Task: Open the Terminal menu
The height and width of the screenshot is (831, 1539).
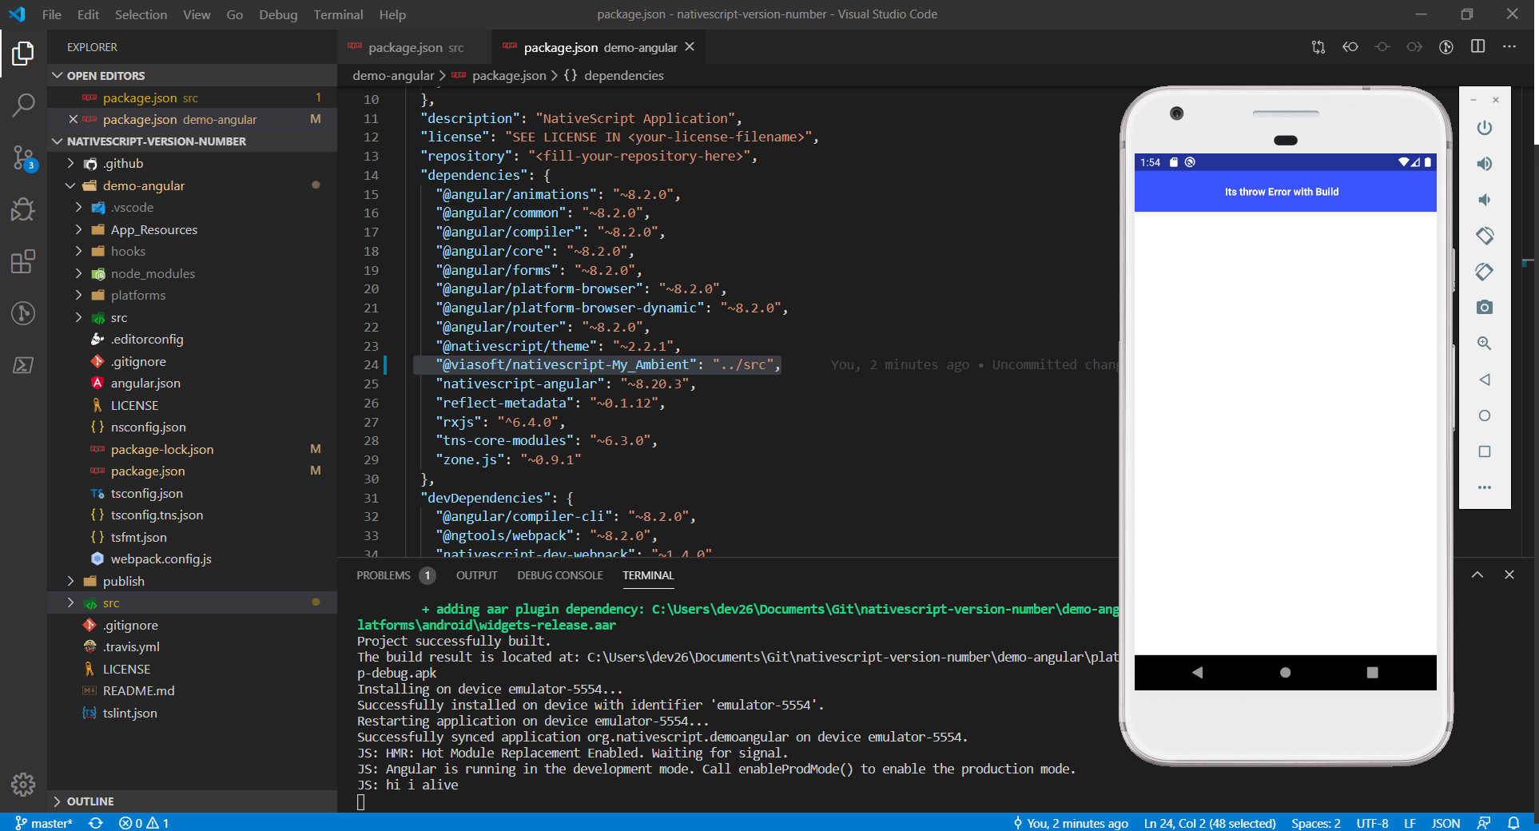Action: click(337, 14)
